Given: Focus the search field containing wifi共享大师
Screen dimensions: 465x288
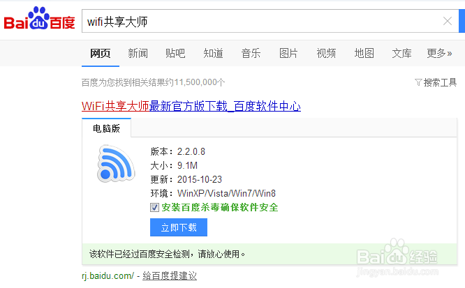Looking at the screenshot, I should tap(270, 21).
